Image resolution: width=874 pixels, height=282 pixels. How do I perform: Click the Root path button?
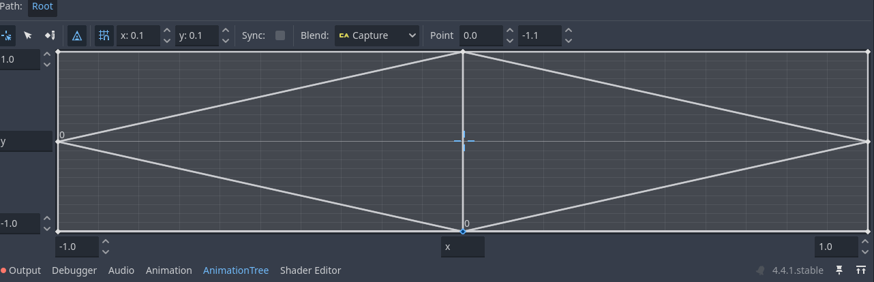[42, 7]
